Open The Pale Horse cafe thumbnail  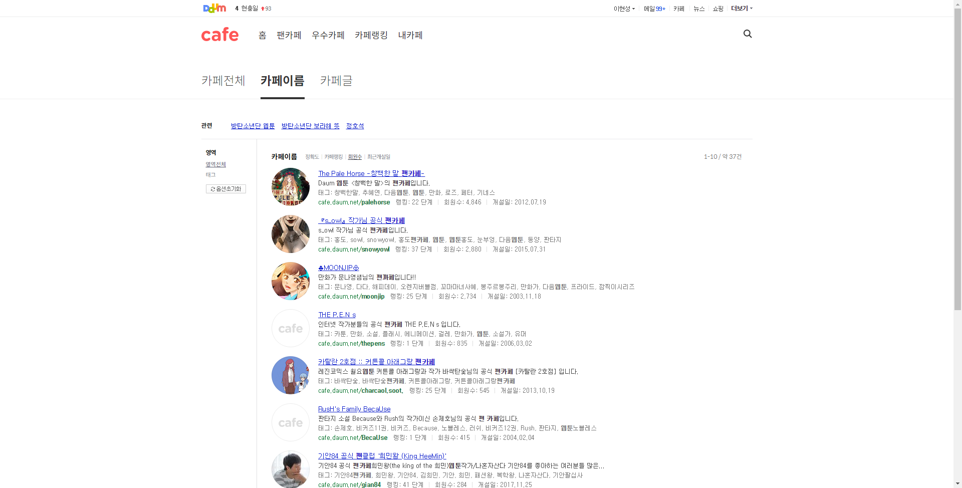pos(291,187)
